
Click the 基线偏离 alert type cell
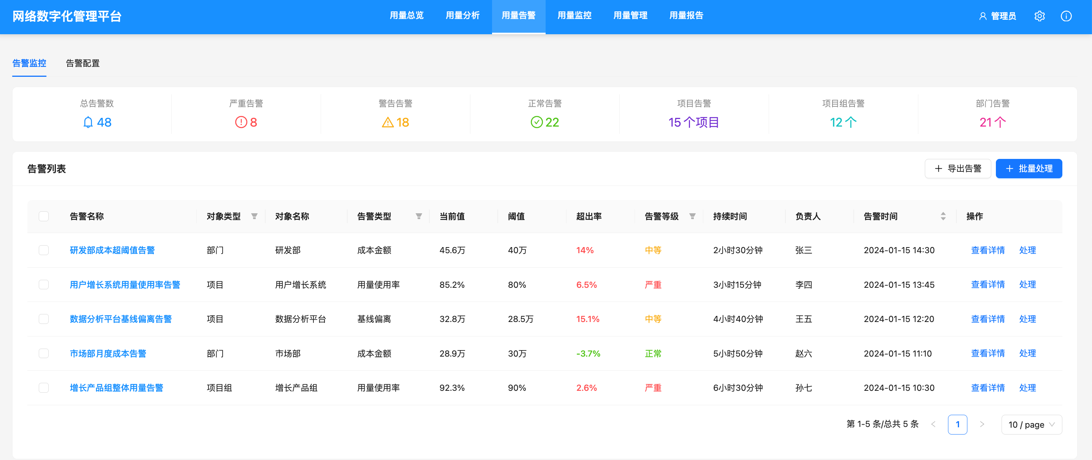pos(374,319)
